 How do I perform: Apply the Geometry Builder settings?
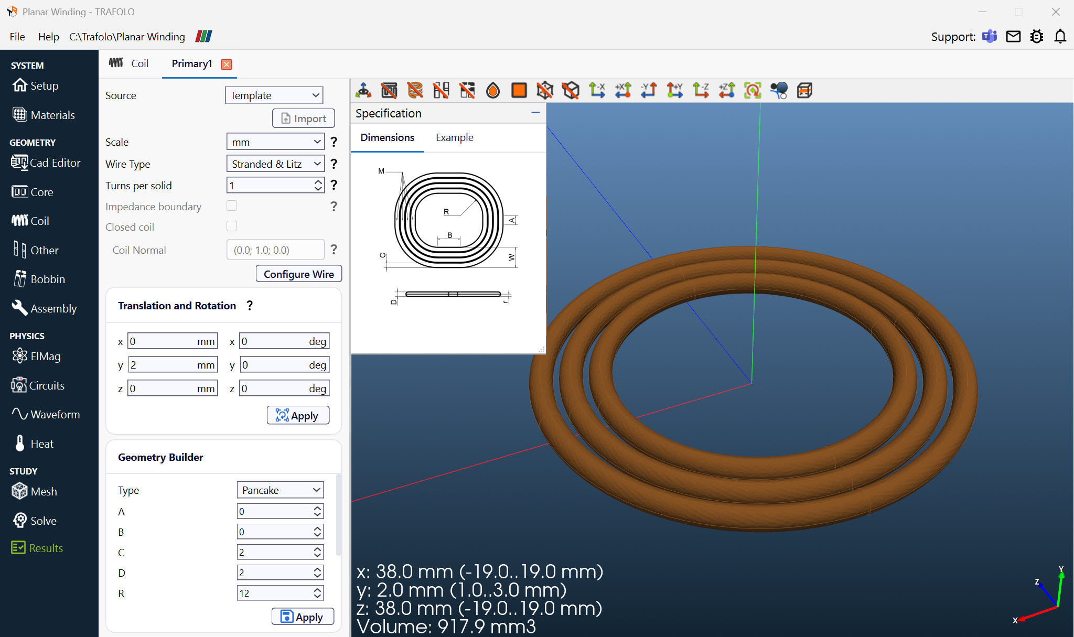tap(303, 617)
